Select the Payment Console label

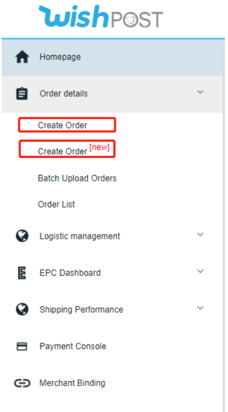point(73,346)
